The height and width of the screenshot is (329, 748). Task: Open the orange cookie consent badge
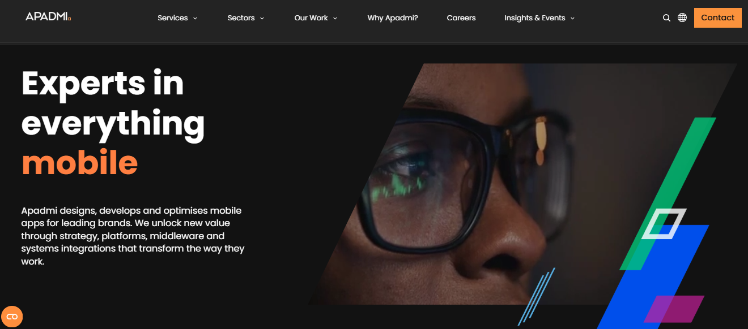pyautogui.click(x=12, y=317)
